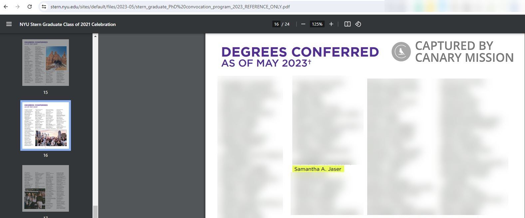Image resolution: width=525 pixels, height=218 pixels.
Task: Click the NYU Stern document title
Action: pos(68,24)
